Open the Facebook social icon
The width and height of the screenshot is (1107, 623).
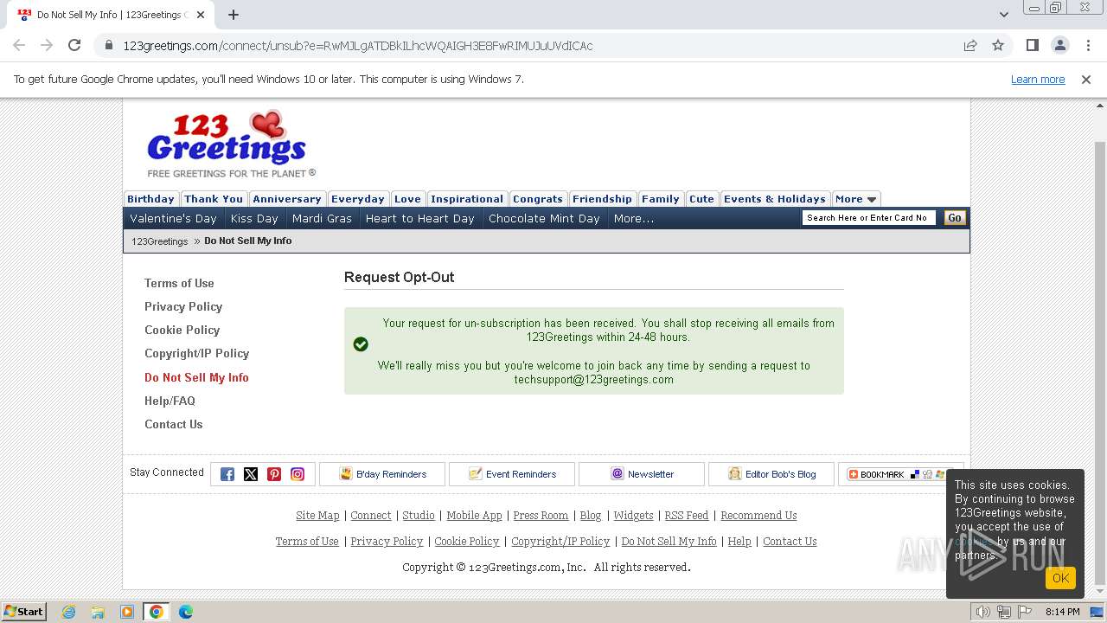[227, 474]
